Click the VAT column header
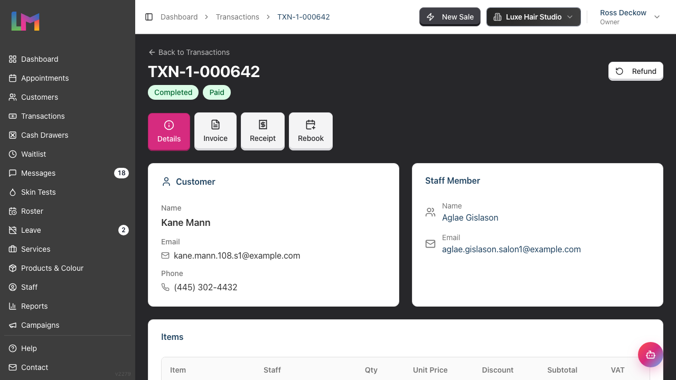This screenshot has width=676, height=380. [618, 370]
